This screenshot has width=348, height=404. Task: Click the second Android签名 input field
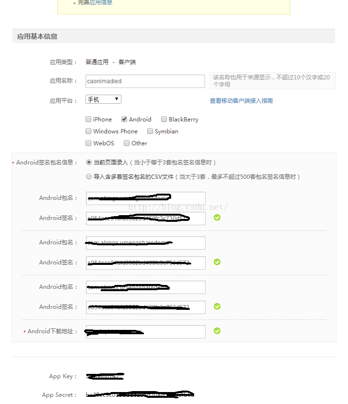[146, 263]
